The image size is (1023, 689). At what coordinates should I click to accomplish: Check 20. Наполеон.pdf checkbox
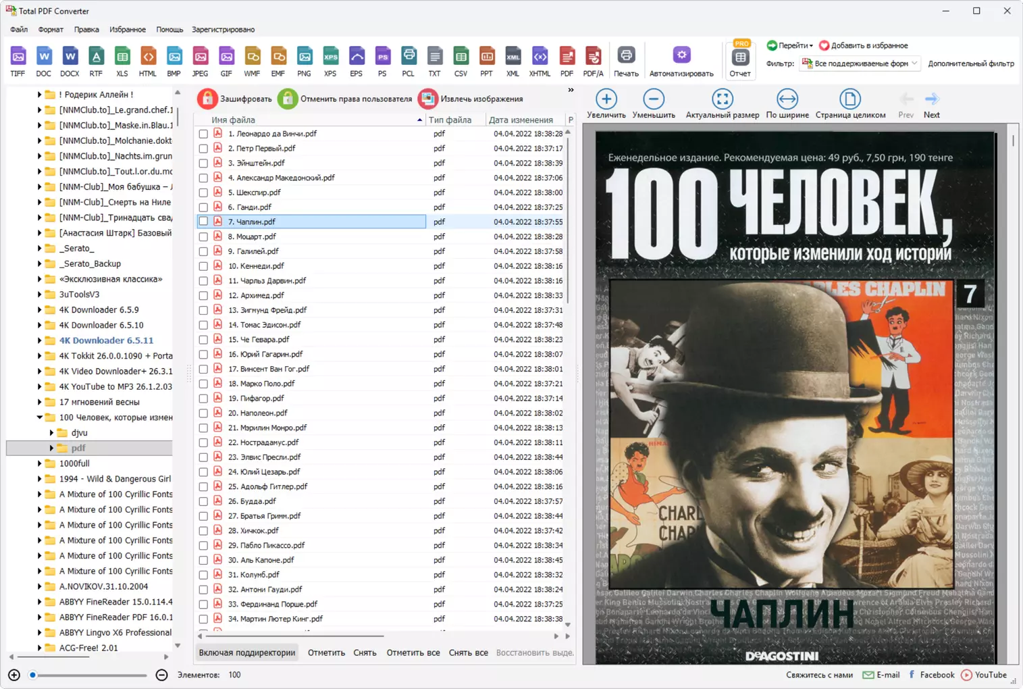click(x=203, y=413)
